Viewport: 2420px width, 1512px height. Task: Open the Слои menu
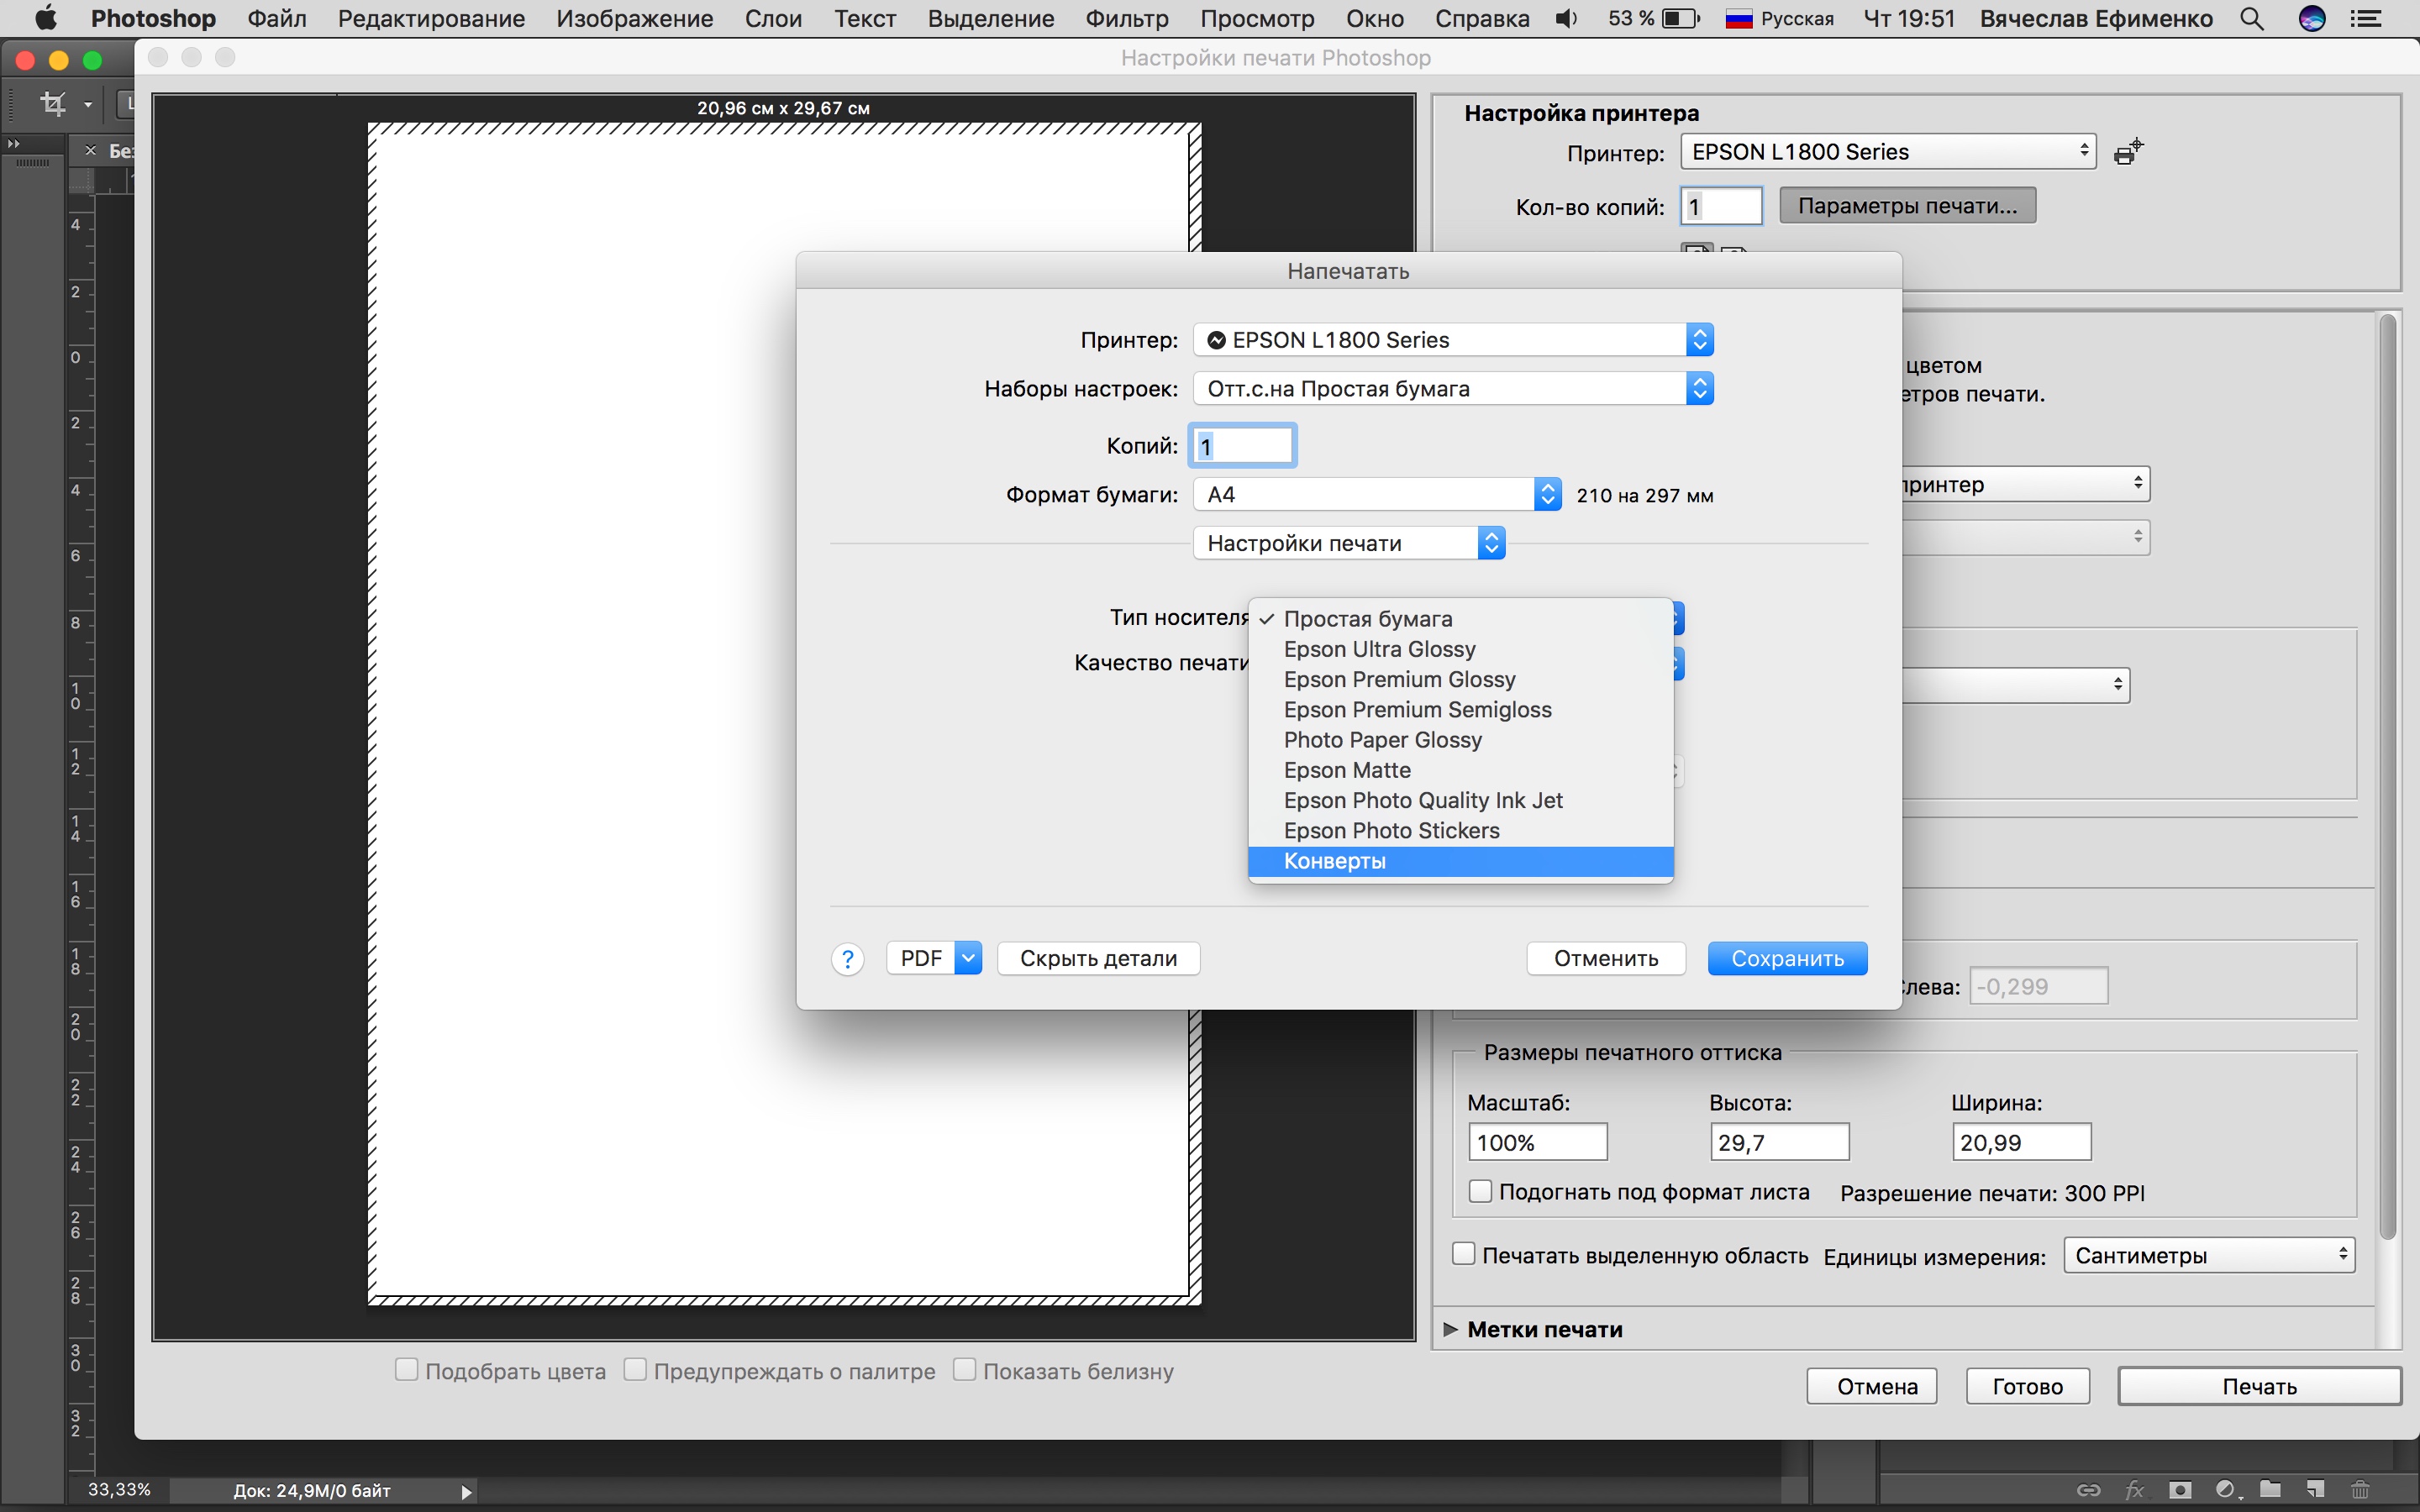[x=773, y=18]
